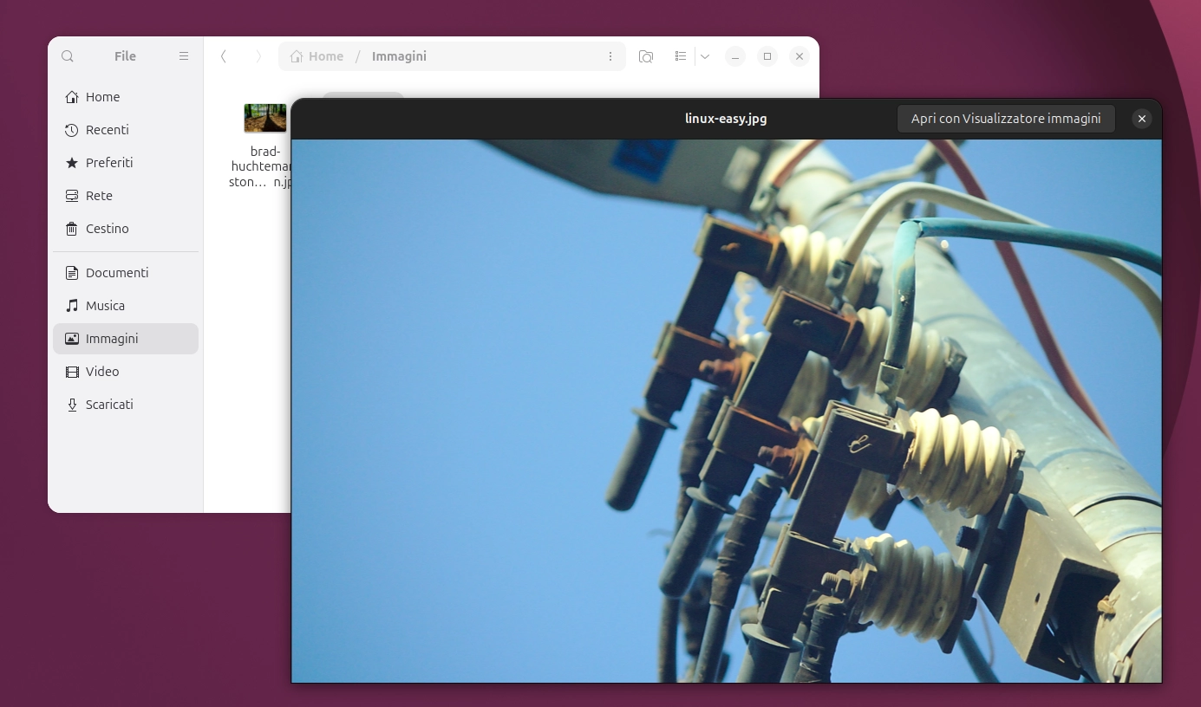Expand the view options dropdown arrow

pos(705,56)
